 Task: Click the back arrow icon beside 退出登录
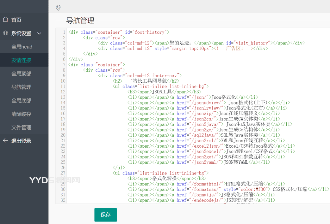[x=5, y=141]
